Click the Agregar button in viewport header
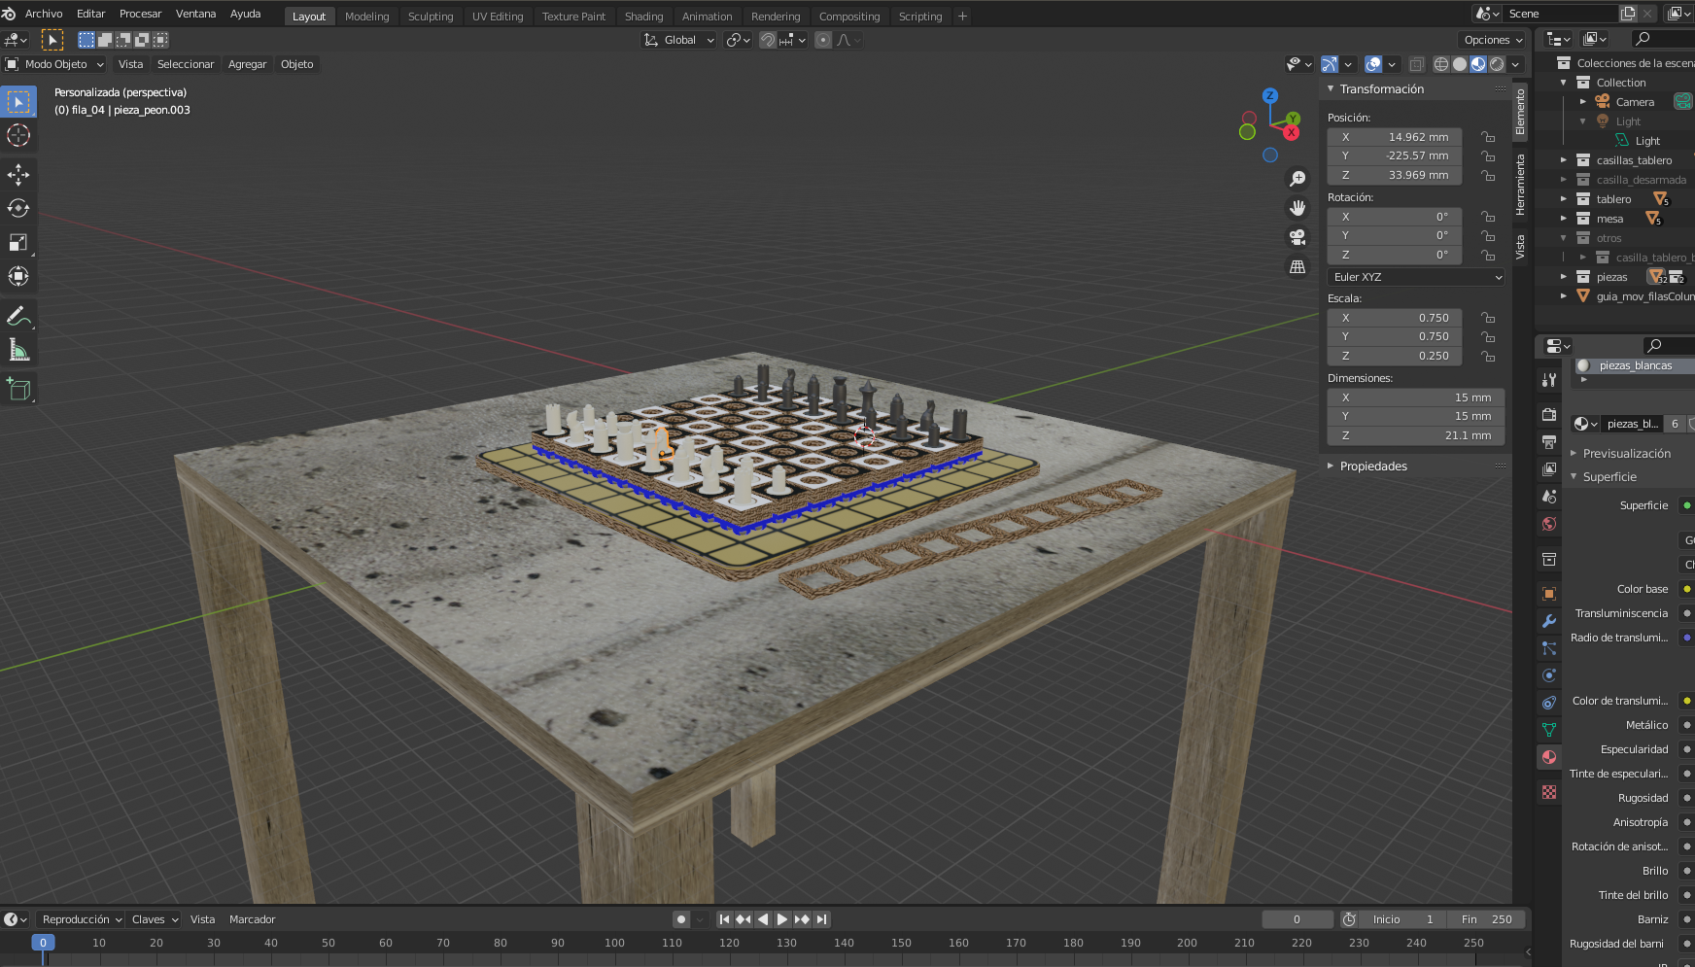 click(x=248, y=64)
